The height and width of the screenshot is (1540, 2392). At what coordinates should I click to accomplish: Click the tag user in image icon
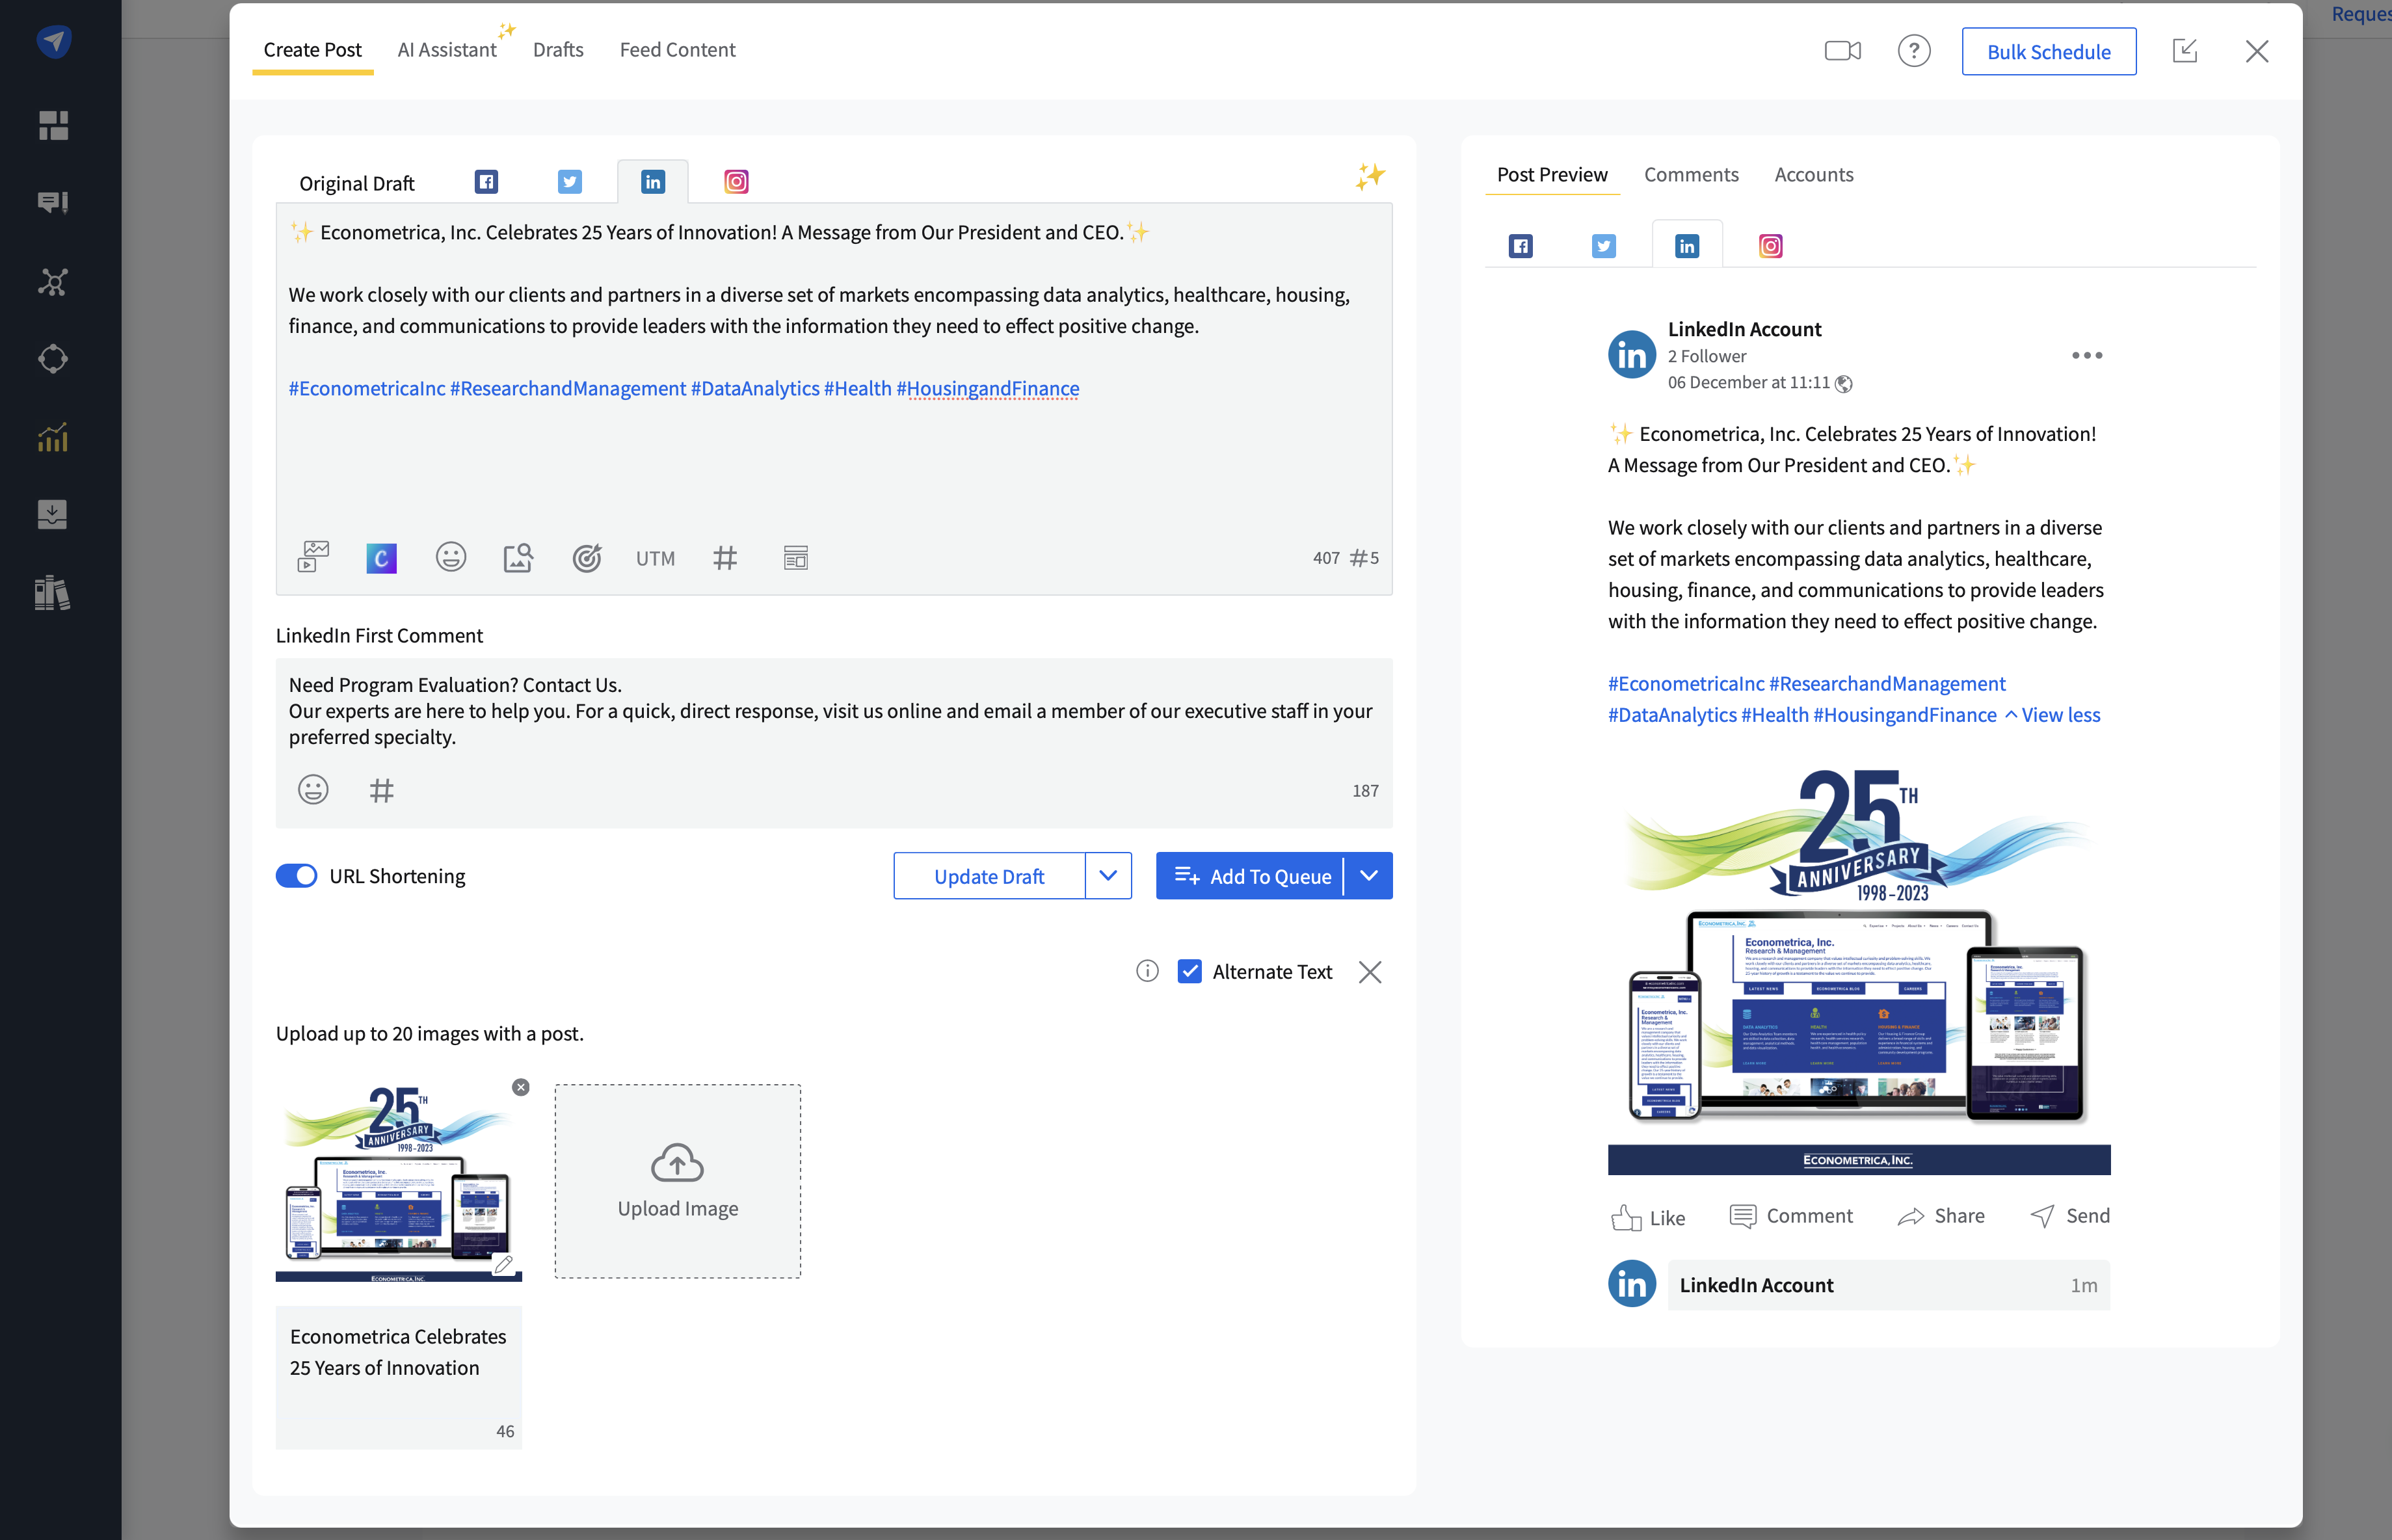point(518,557)
